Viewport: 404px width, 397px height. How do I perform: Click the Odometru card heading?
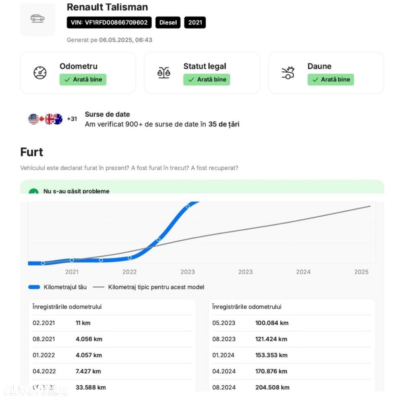(78, 66)
